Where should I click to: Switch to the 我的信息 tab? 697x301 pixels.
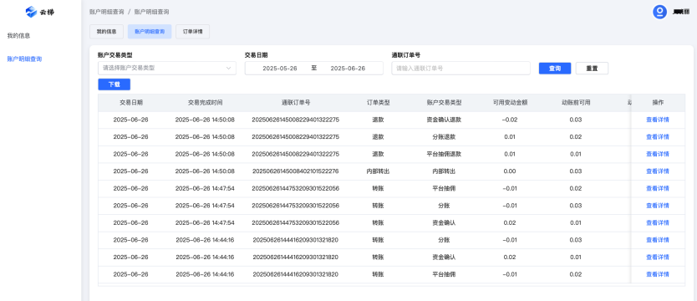107,32
